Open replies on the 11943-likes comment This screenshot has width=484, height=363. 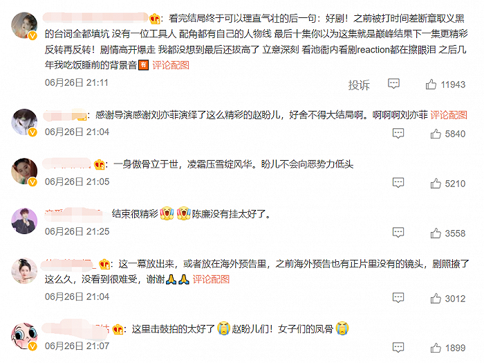tap(393, 84)
